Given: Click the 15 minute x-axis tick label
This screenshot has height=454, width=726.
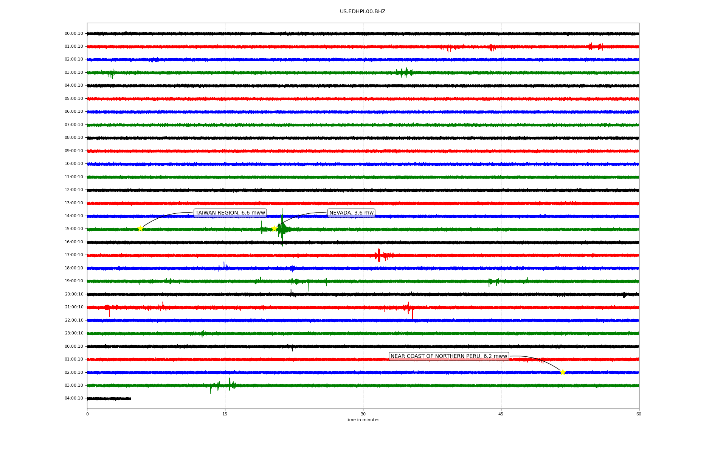Looking at the screenshot, I should [225, 414].
